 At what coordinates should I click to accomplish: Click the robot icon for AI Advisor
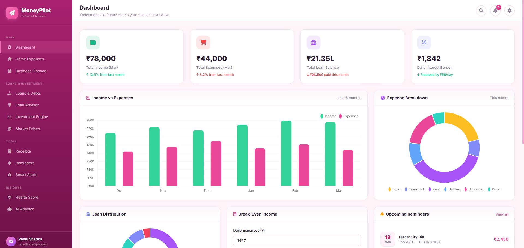coord(10,209)
